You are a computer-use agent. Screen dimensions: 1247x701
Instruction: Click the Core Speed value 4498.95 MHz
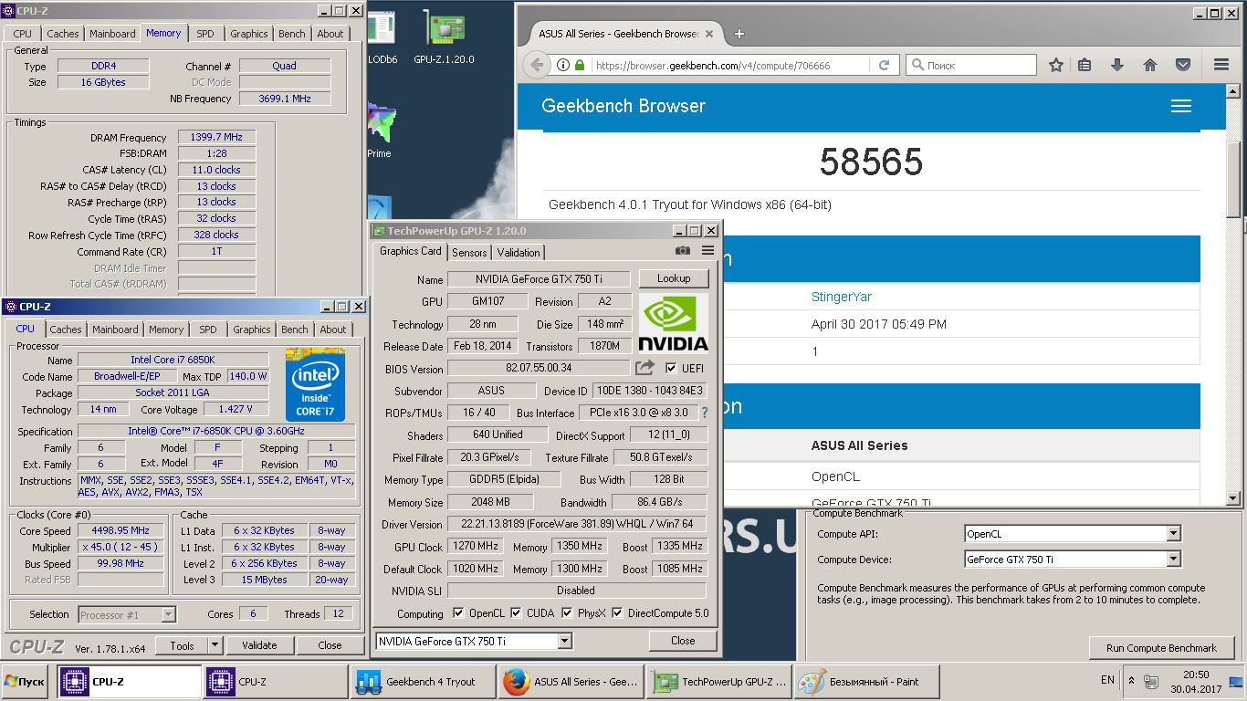(121, 530)
